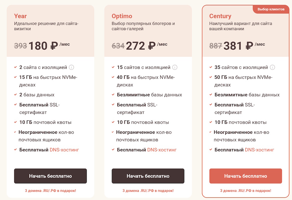The image size is (292, 200).
Task: Click checkmark next to "50 ГБ на быстрых NVMe"
Action: (x=211, y=77)
